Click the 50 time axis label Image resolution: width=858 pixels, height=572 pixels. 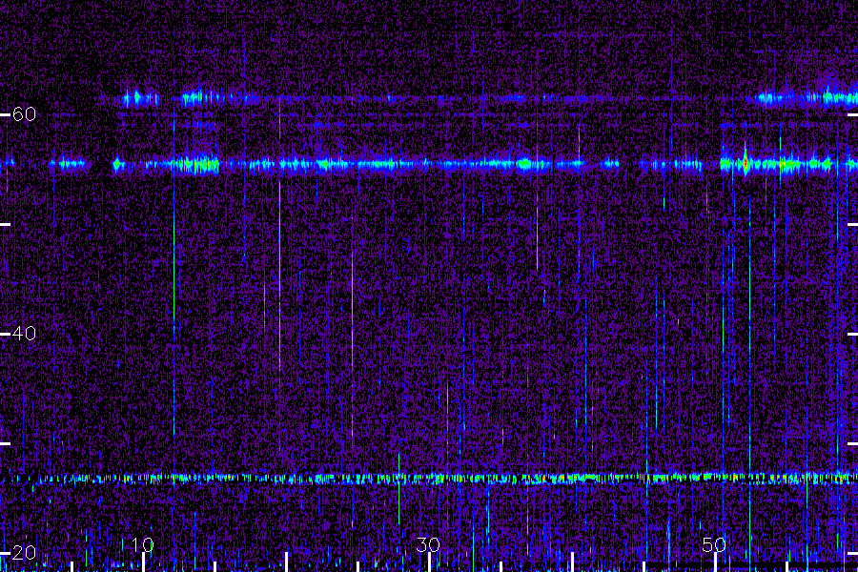[714, 544]
